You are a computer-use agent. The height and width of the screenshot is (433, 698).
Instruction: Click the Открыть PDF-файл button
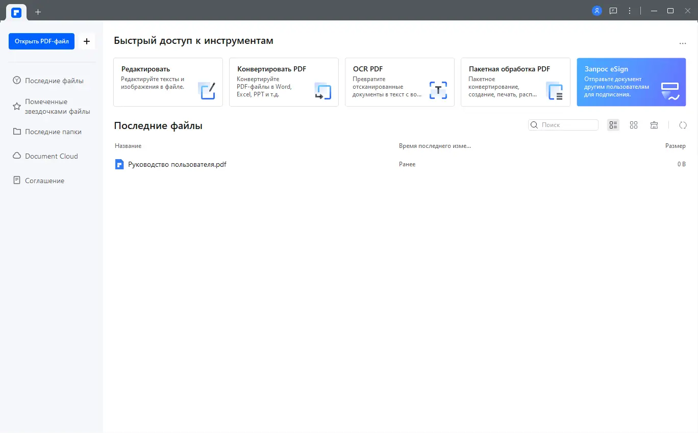[x=41, y=41]
